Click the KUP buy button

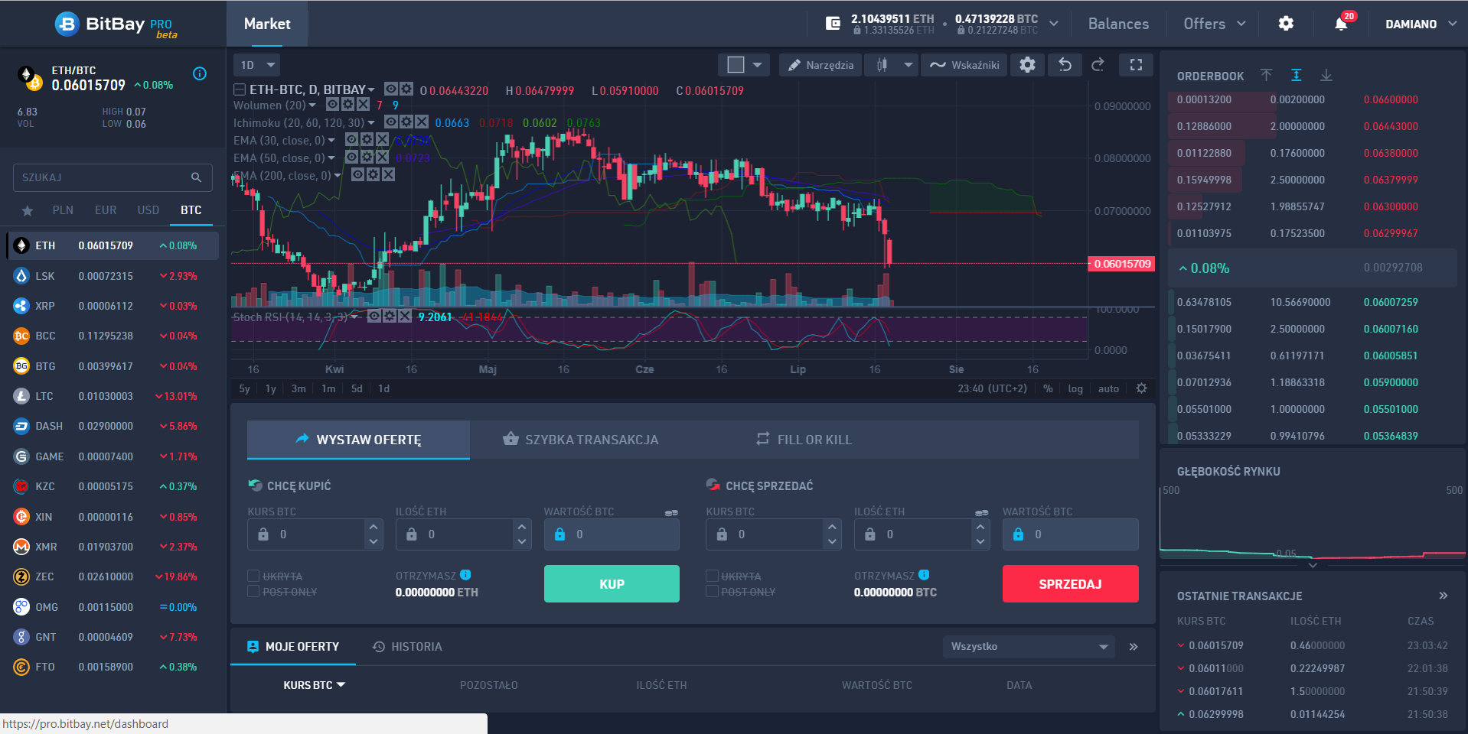click(612, 584)
